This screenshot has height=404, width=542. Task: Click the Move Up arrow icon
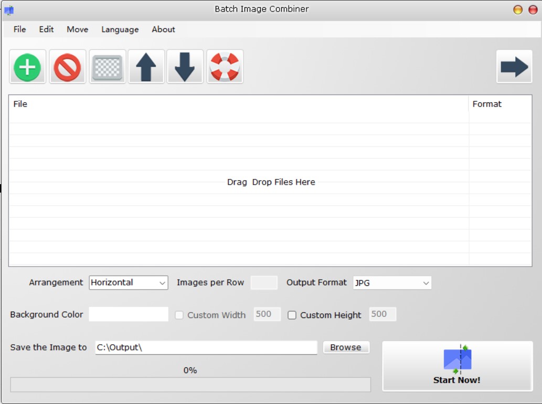(x=146, y=67)
